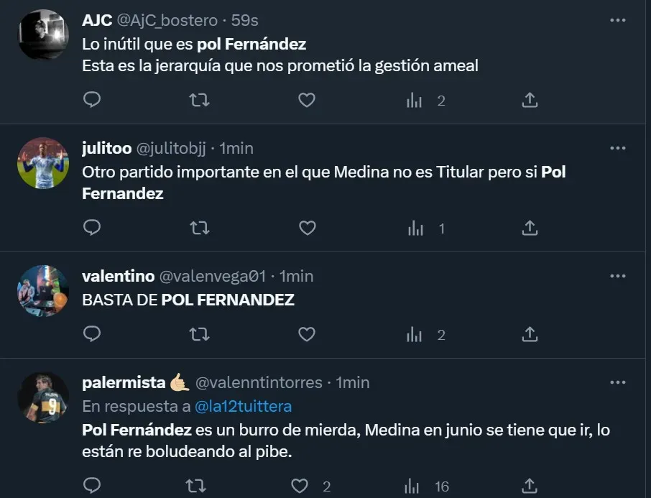Reply to valentino's BASTA DE POL FERNANDEZ tweet

coord(92,335)
